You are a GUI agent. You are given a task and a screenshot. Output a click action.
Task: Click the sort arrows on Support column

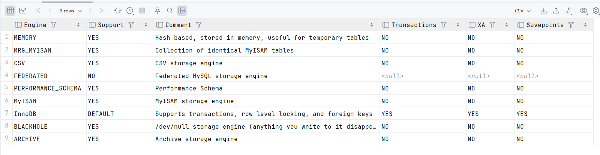click(146, 25)
